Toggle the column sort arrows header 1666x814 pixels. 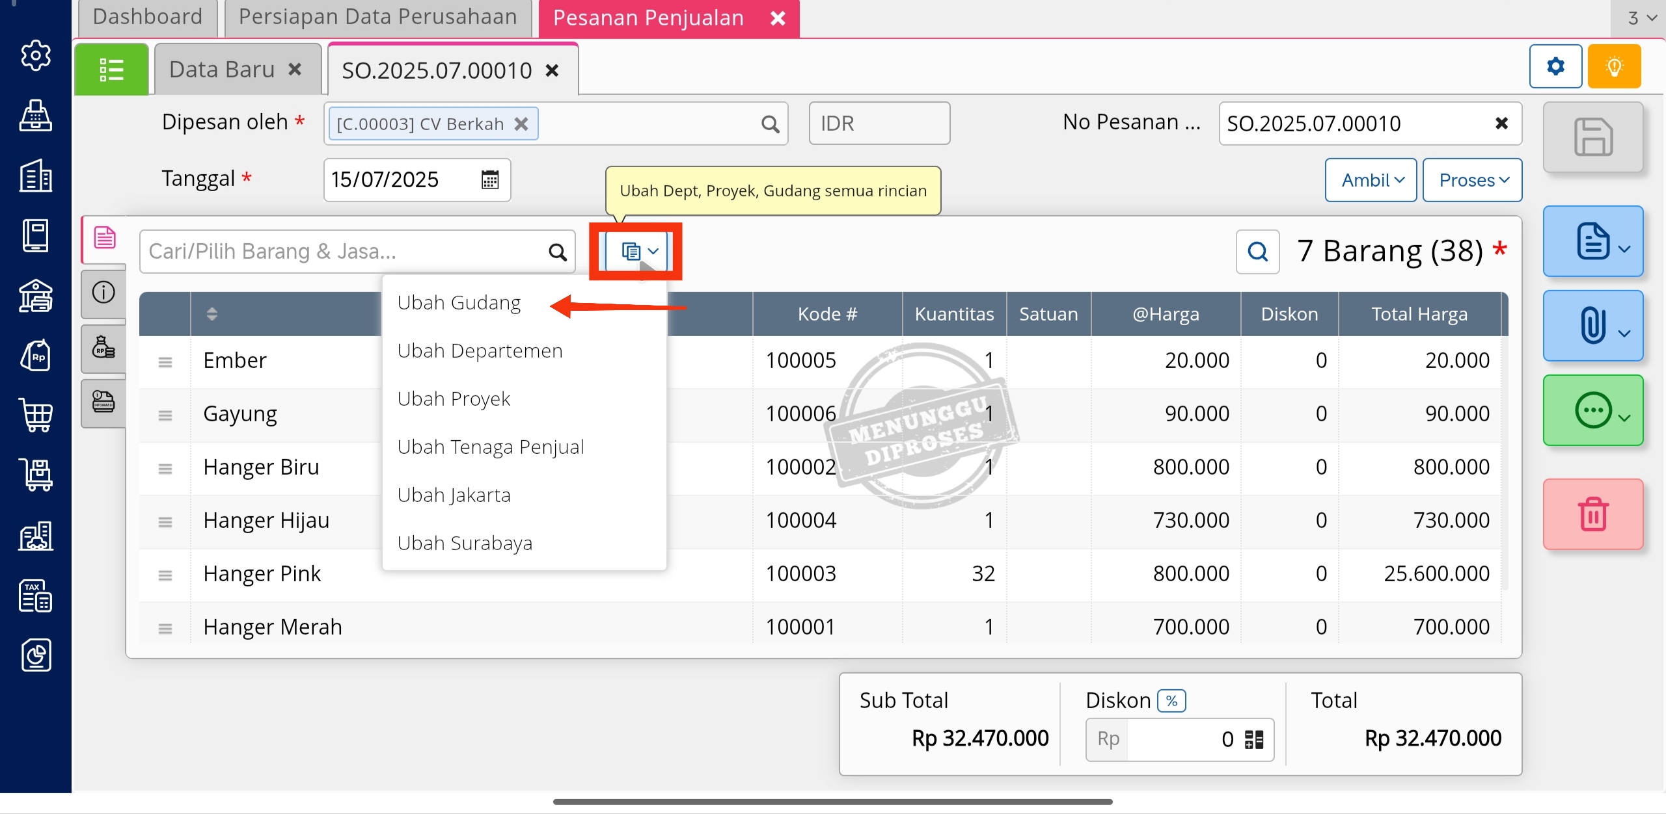point(212,314)
